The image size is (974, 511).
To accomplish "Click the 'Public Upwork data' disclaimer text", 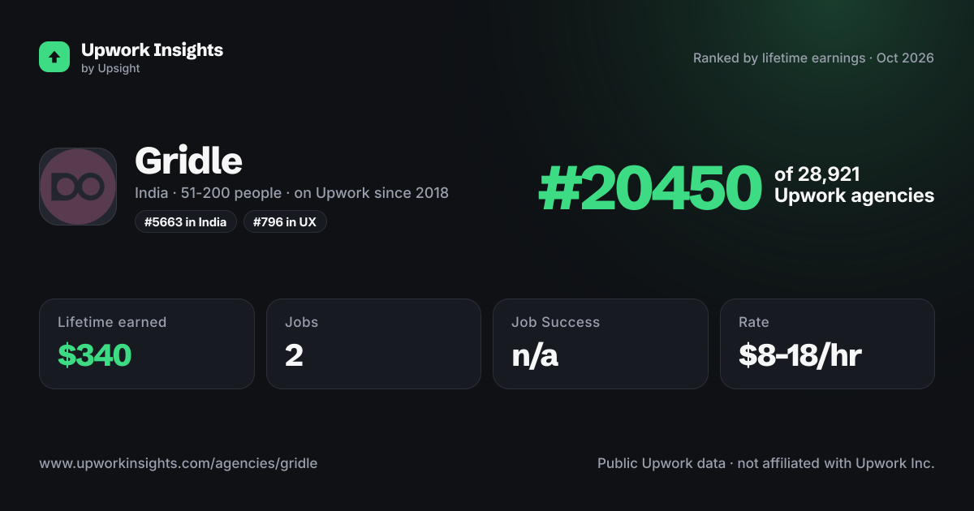I will click(662, 464).
